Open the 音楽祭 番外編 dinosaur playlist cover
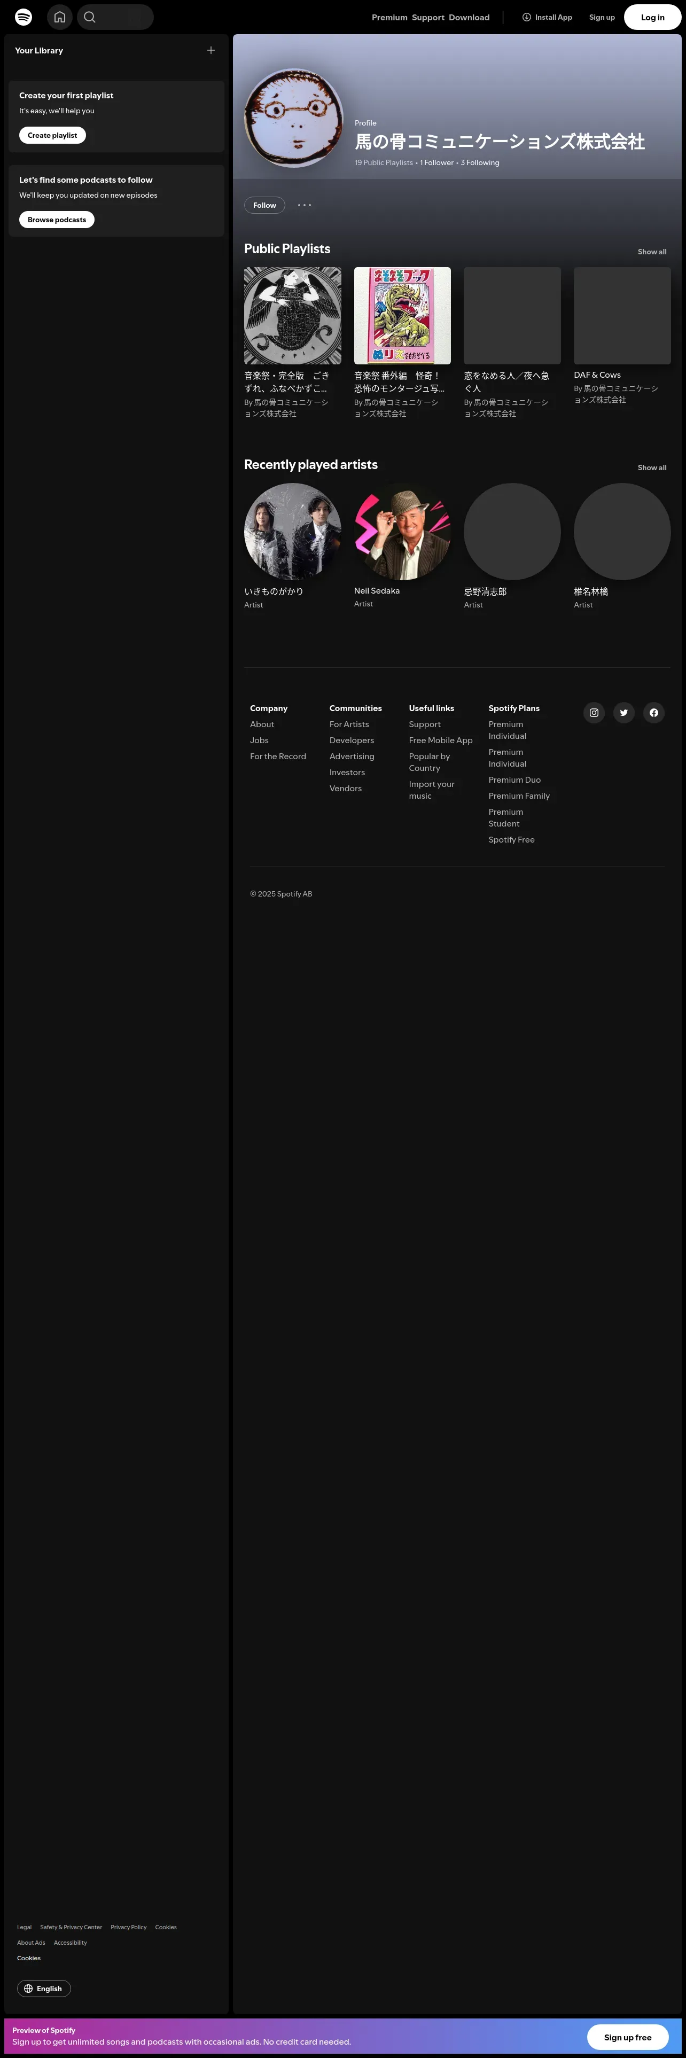Screen dimensions: 686x2058 pos(402,316)
